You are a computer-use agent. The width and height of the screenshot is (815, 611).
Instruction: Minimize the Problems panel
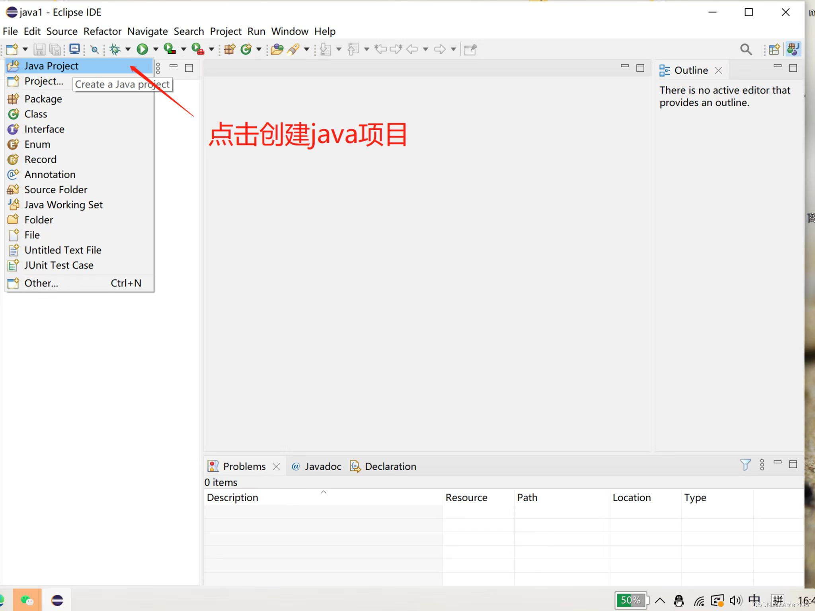coord(778,463)
